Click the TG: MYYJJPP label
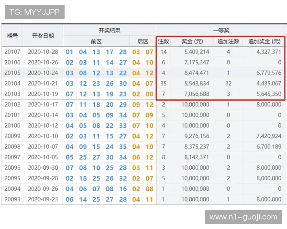This screenshot has width=287, height=229. (x=34, y=12)
